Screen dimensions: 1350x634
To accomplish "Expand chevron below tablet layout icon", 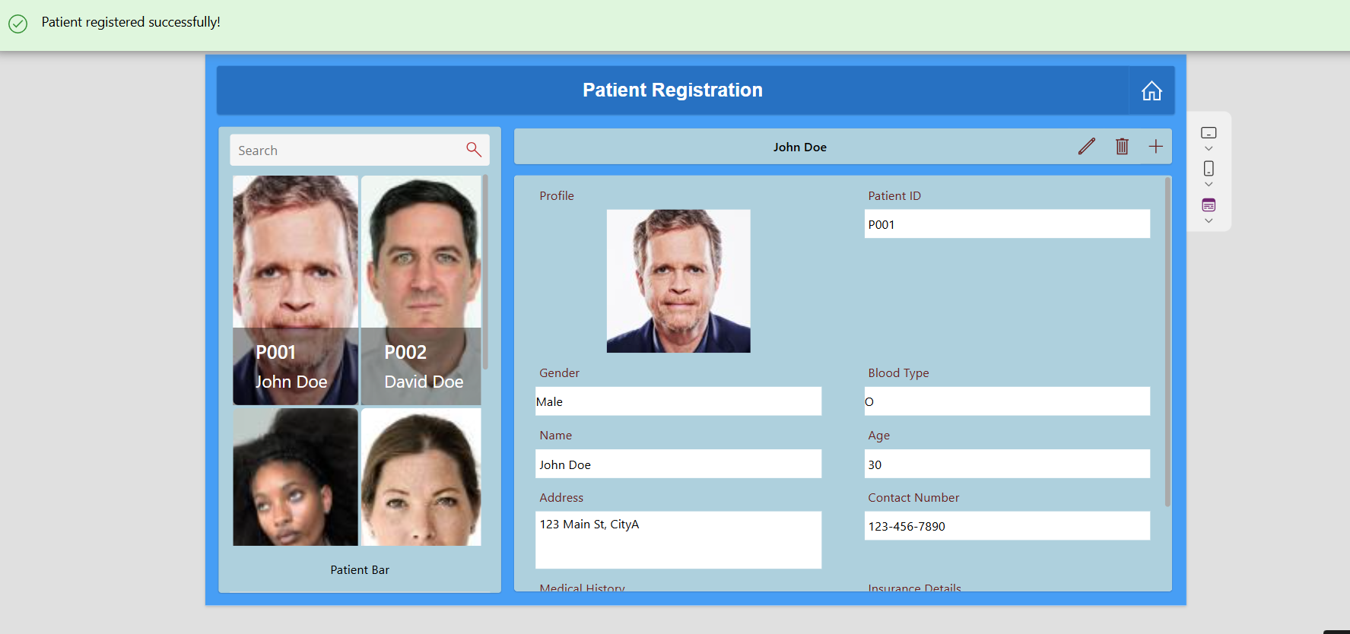I will 1209,149.
